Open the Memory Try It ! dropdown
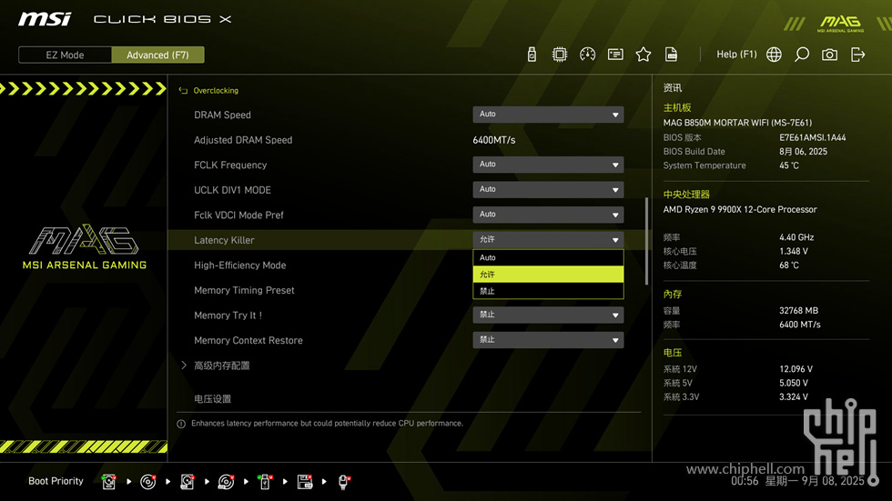 [x=548, y=315]
